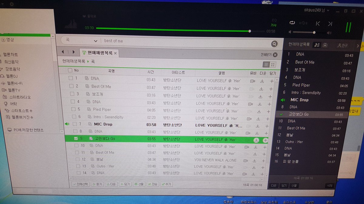Click the 듣기 play button at bottom

[x=97, y=184]
